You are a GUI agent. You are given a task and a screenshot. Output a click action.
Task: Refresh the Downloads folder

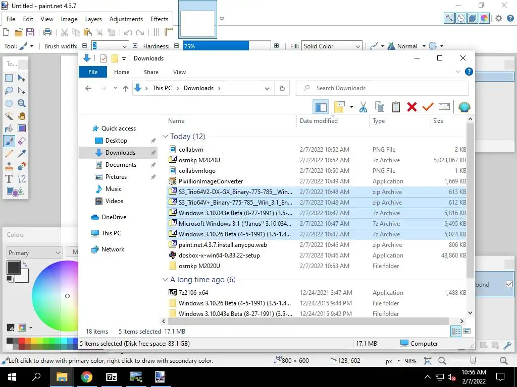click(x=282, y=88)
